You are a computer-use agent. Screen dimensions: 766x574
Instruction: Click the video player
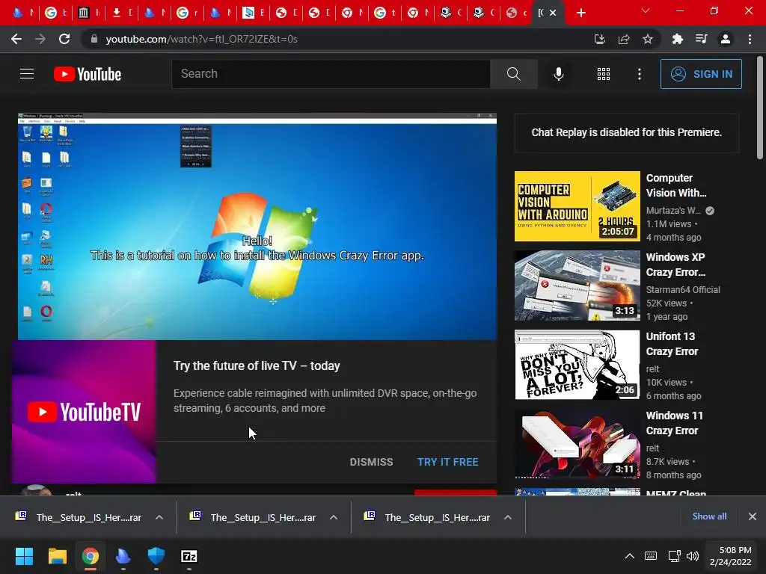(257, 226)
